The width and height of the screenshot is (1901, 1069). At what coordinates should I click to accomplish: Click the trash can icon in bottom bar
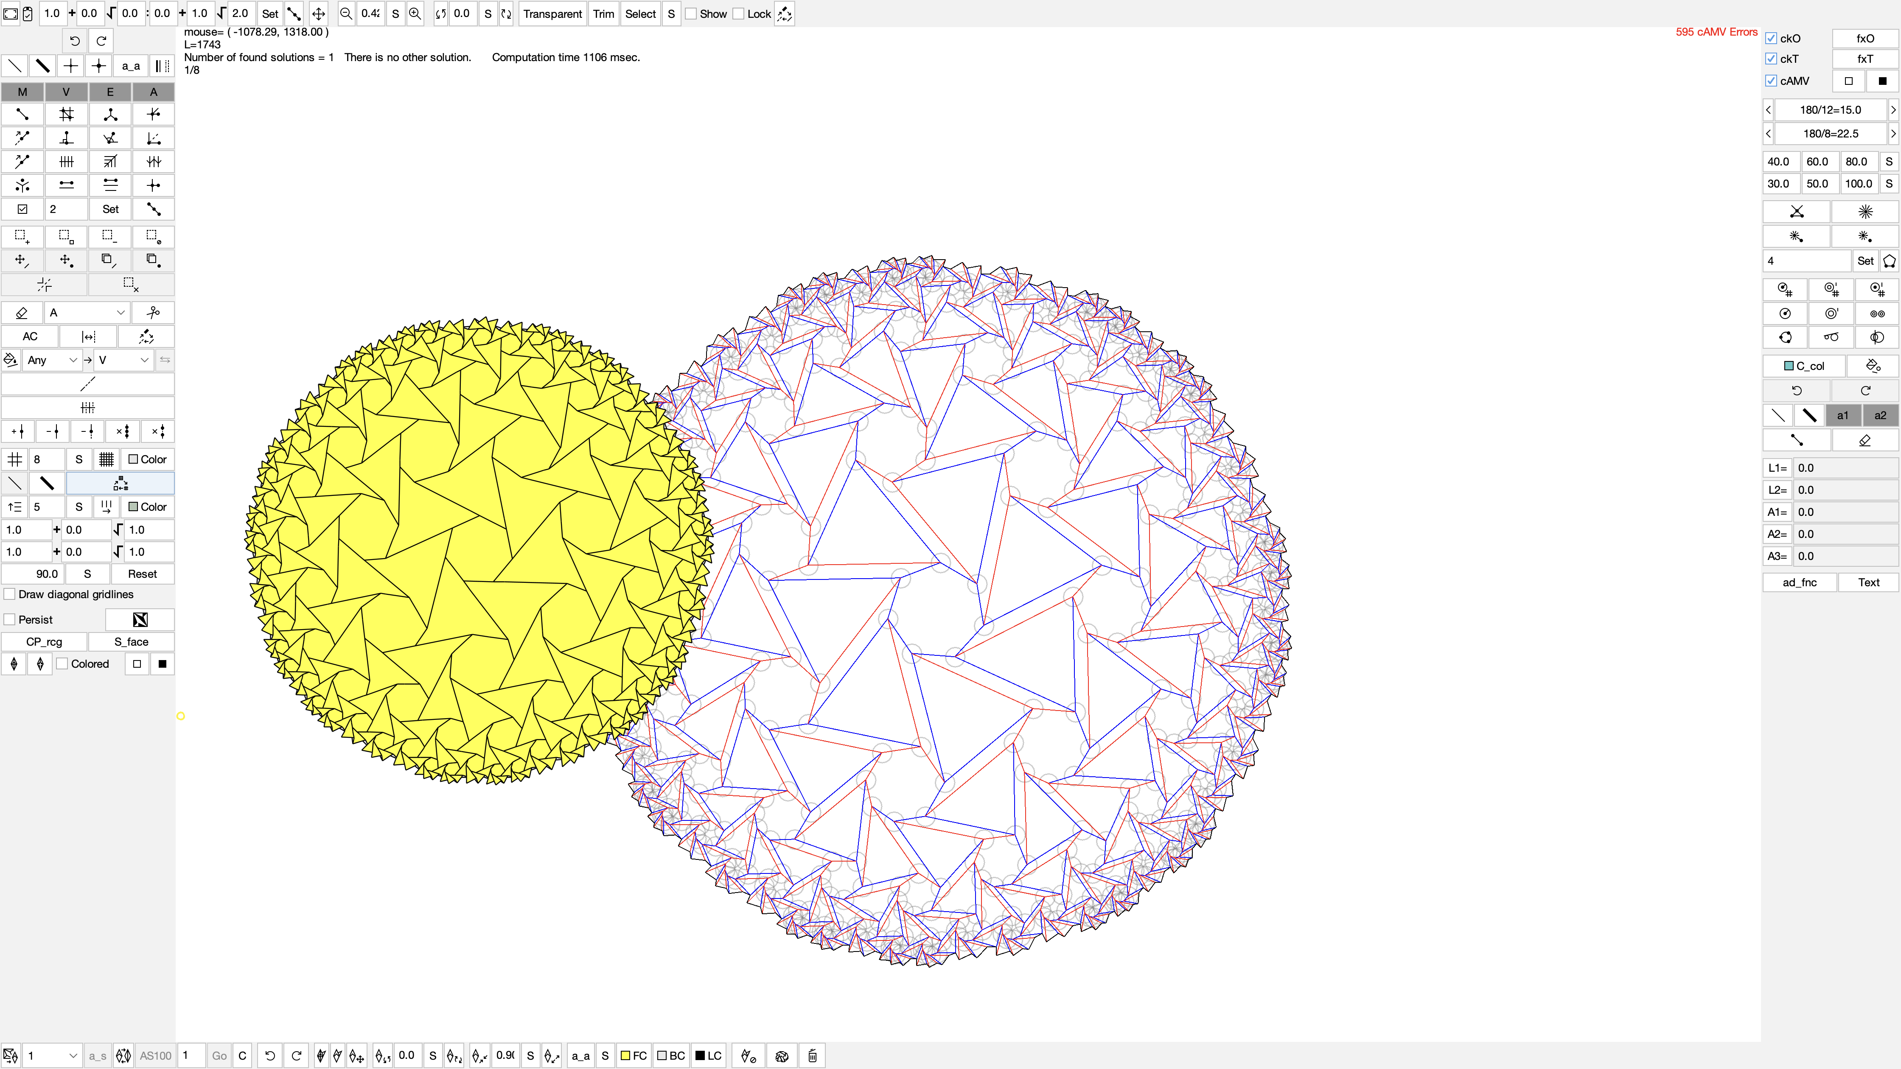click(813, 1056)
